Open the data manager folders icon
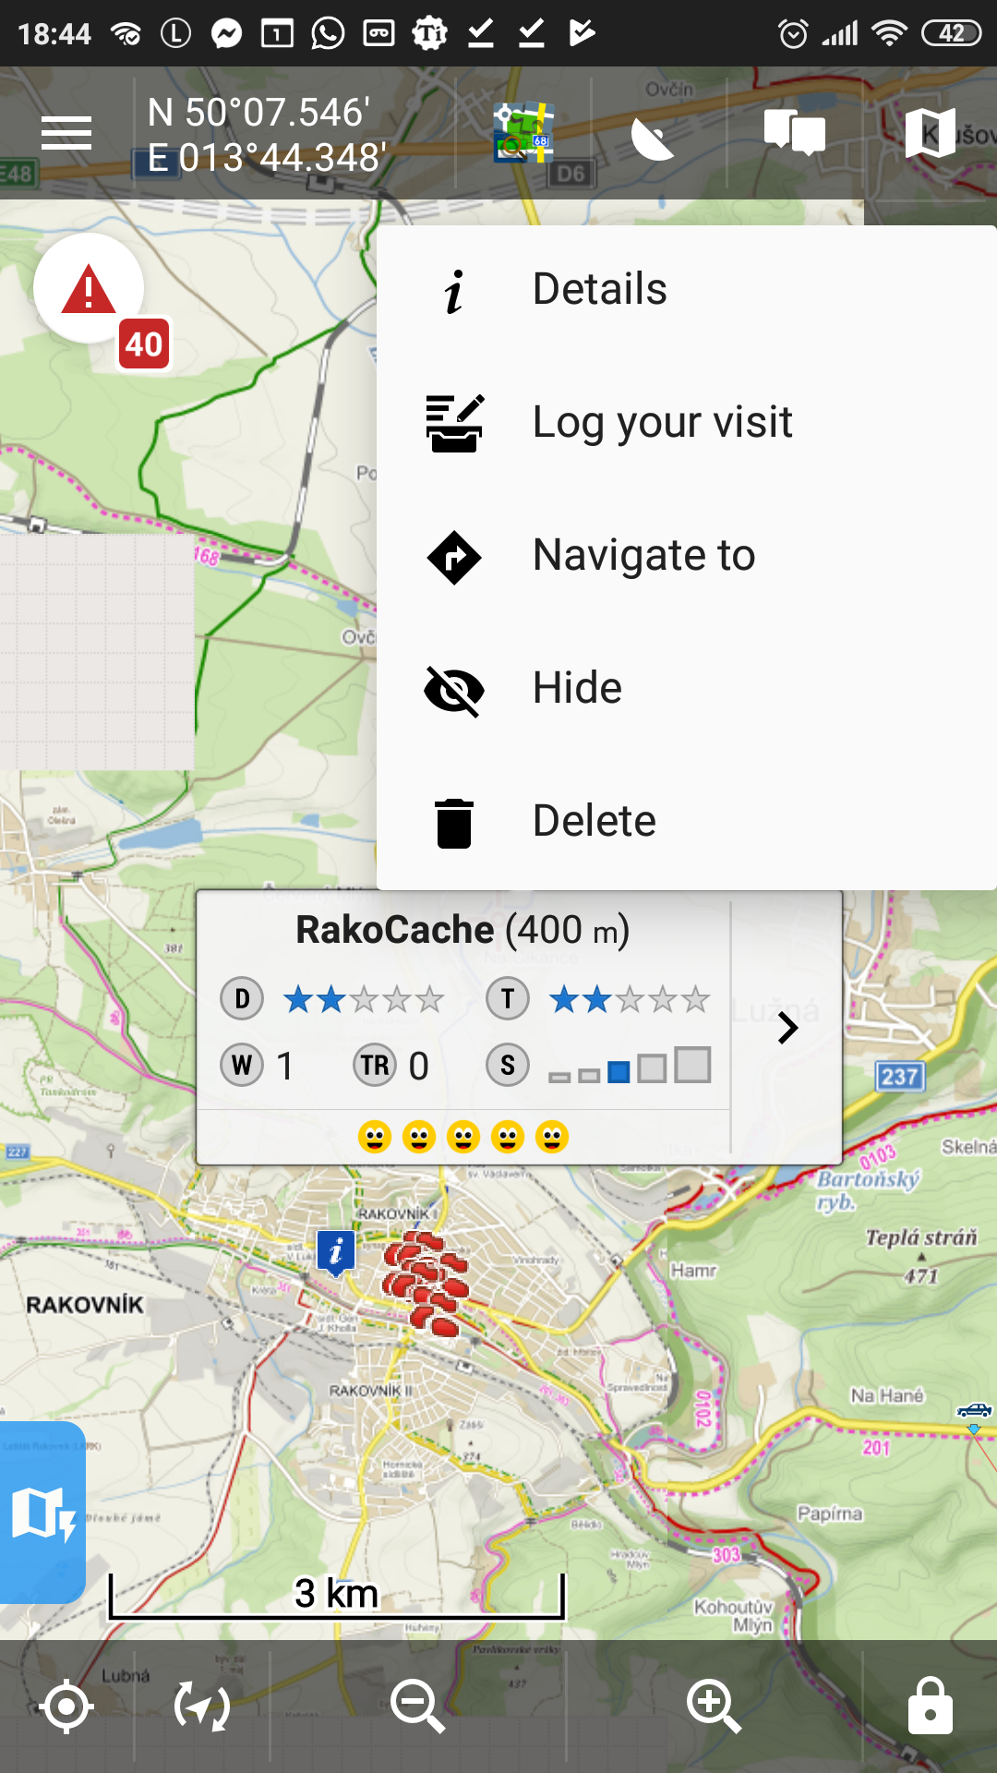The height and width of the screenshot is (1773, 997). pyautogui.click(x=794, y=132)
